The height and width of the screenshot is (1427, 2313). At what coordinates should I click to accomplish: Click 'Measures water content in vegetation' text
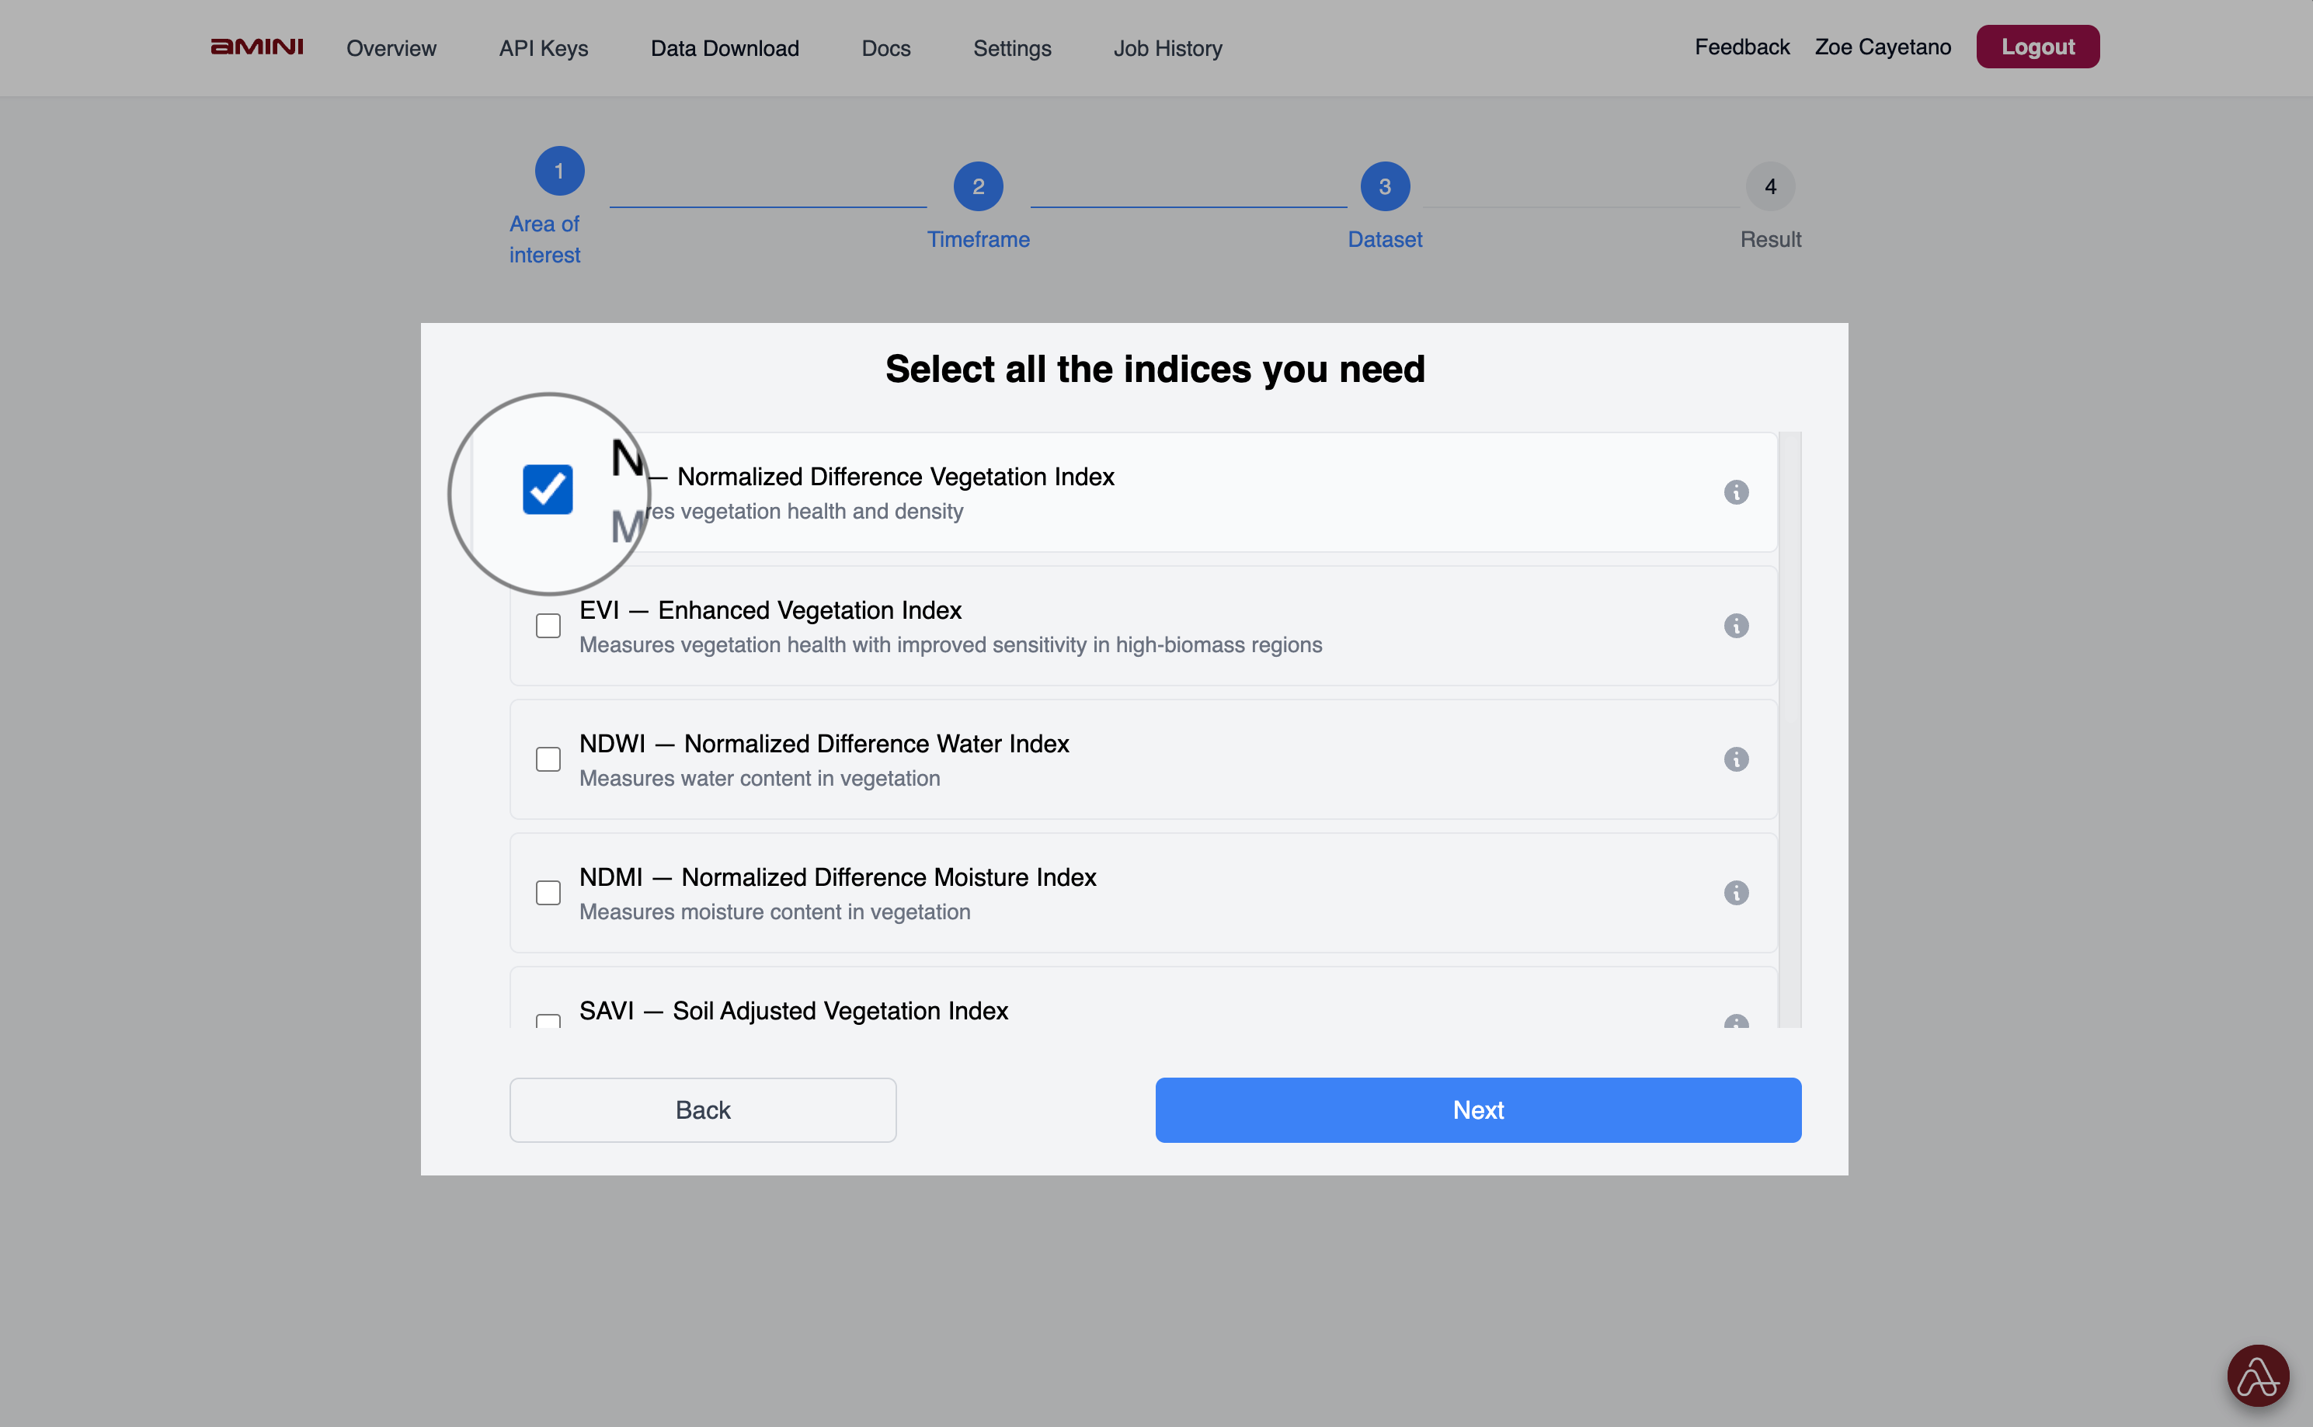tap(759, 779)
